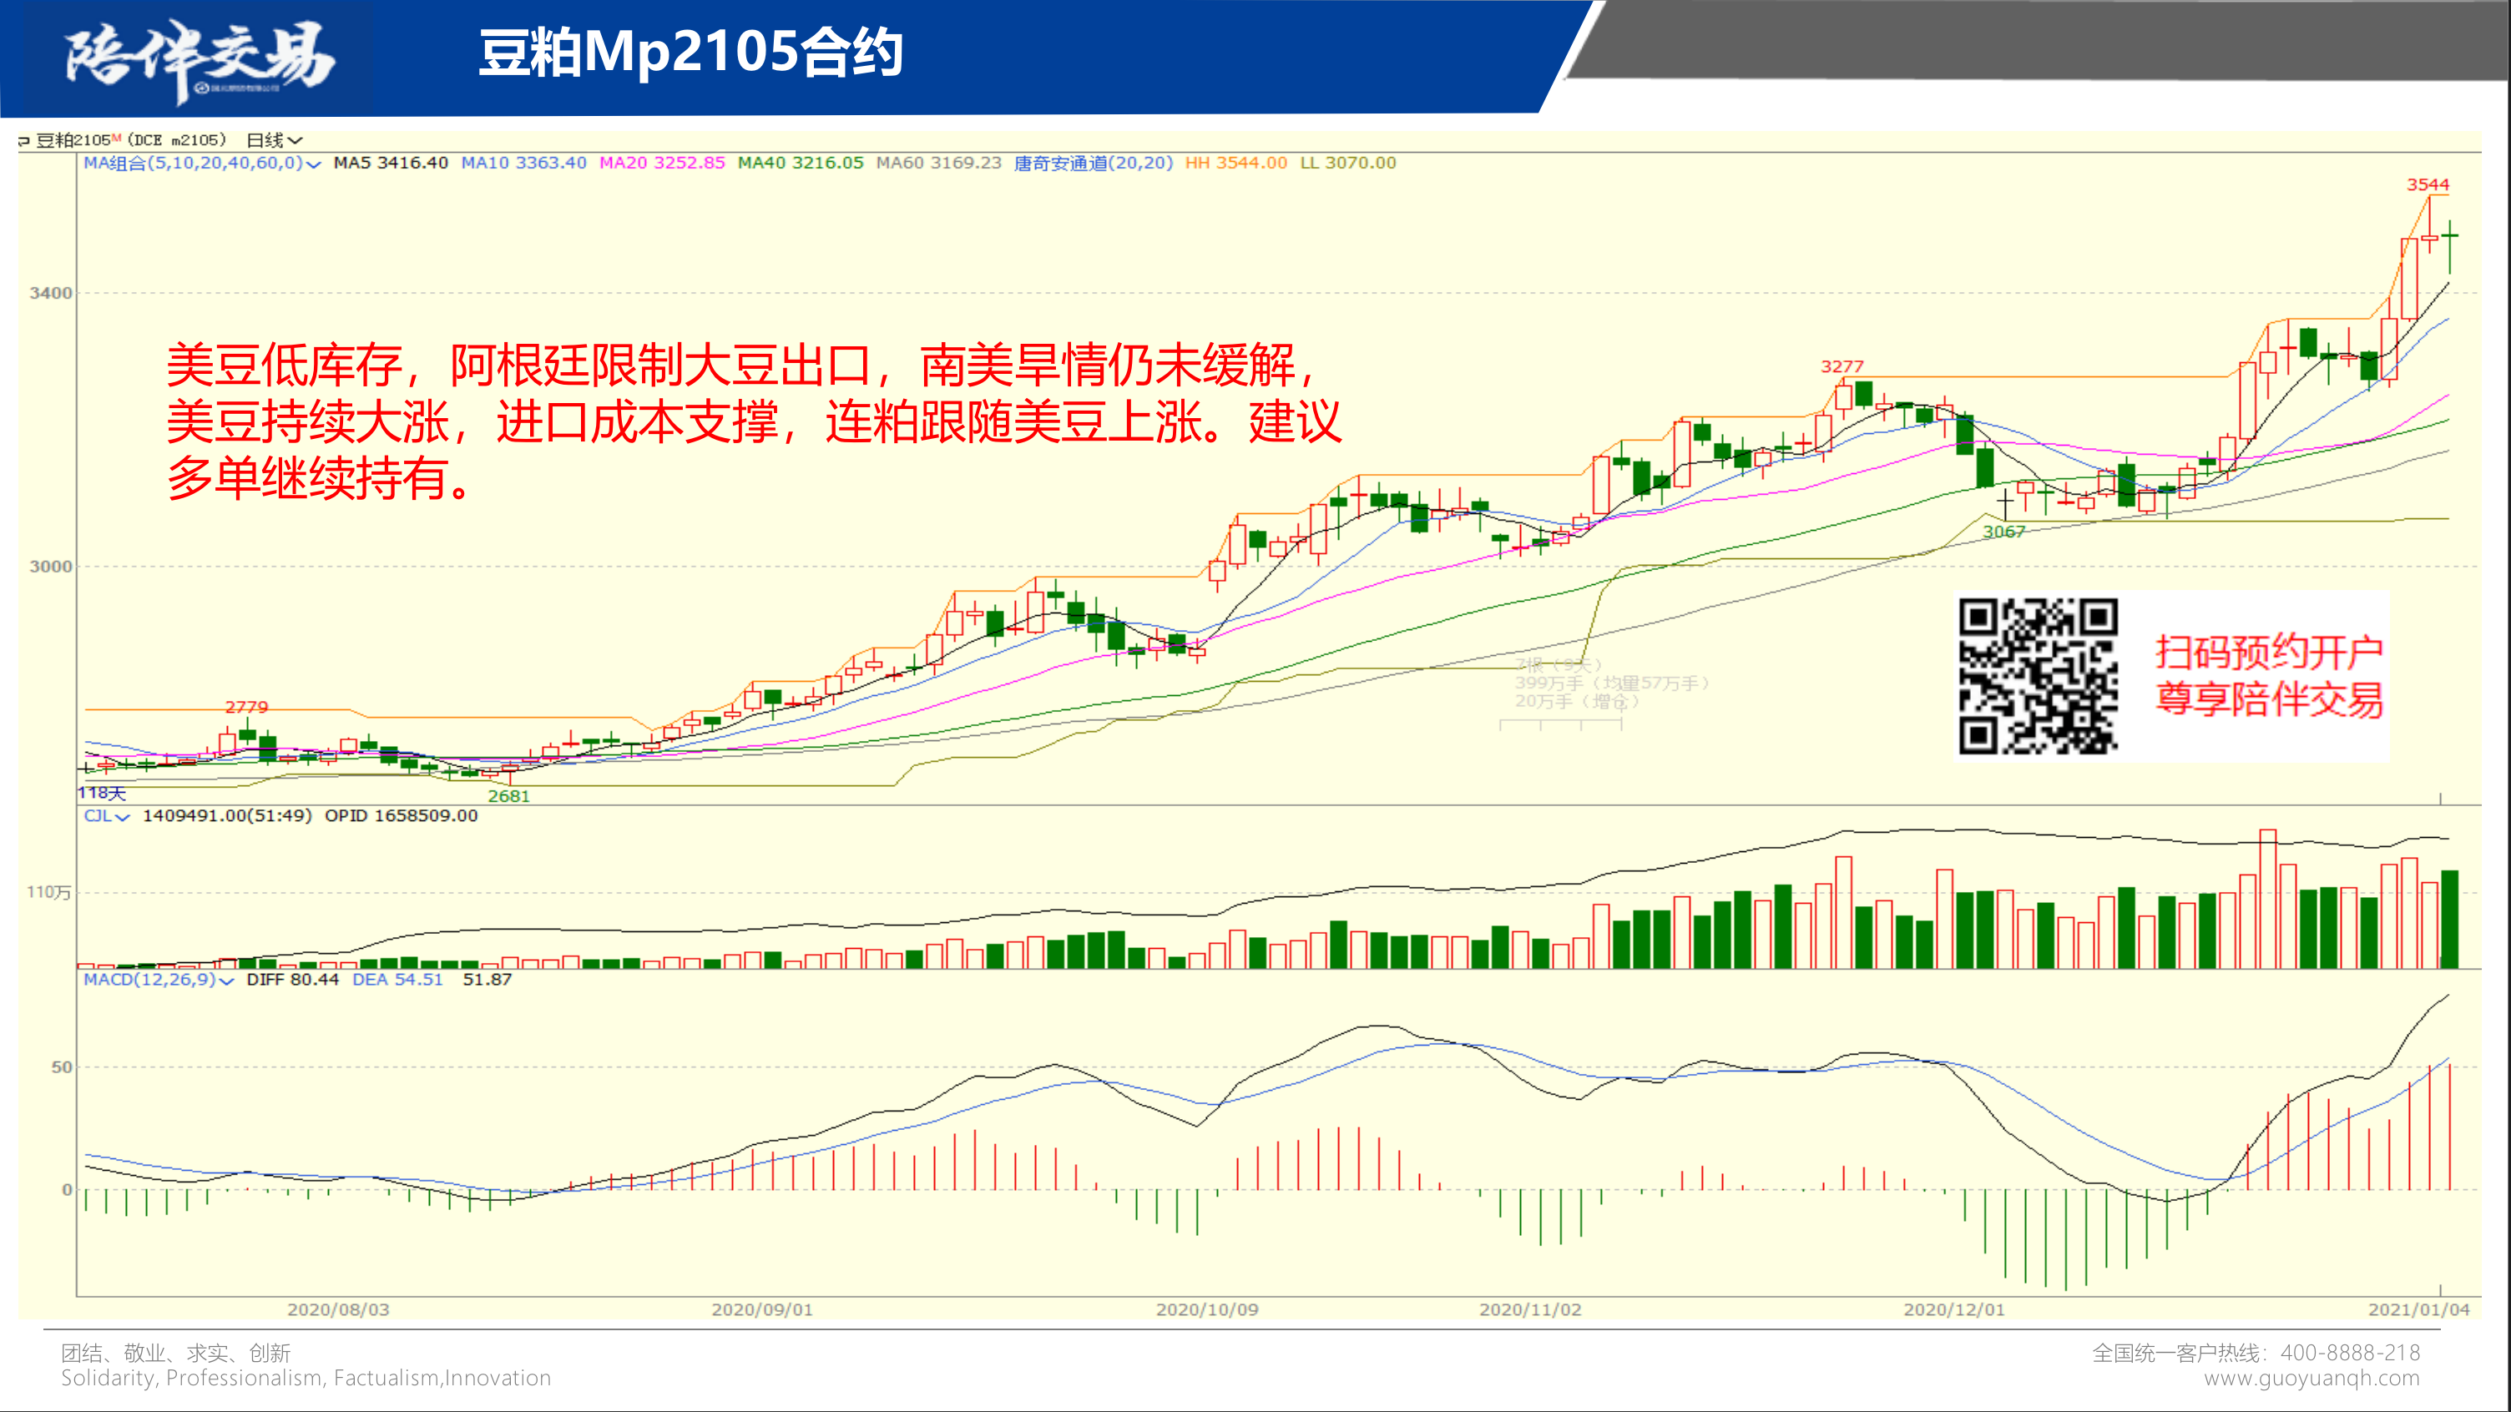The width and height of the screenshot is (2511, 1412).
Task: Click the 扫码预约开户 red text
Action: [x=2268, y=652]
